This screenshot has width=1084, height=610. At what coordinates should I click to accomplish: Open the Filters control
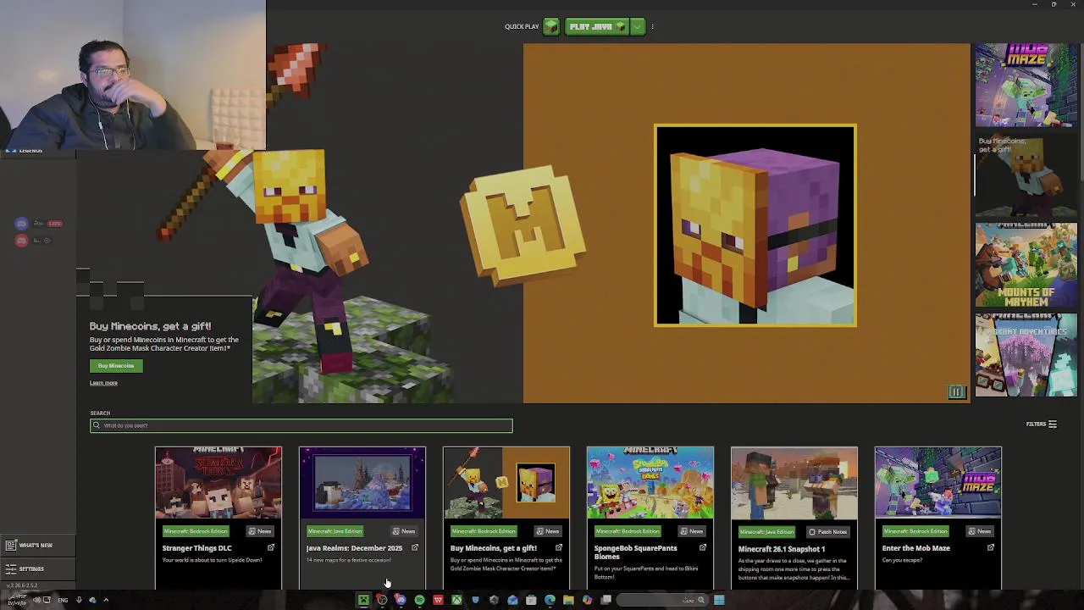click(1041, 424)
